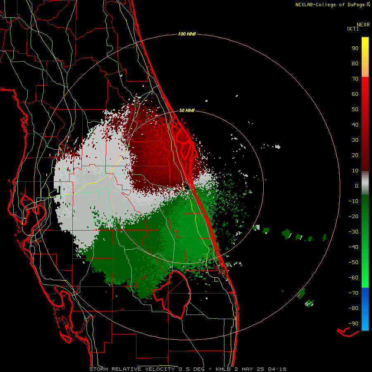The image size is (372, 372).
Task: Click the -90 value on the velocity scale
Action: point(353,323)
